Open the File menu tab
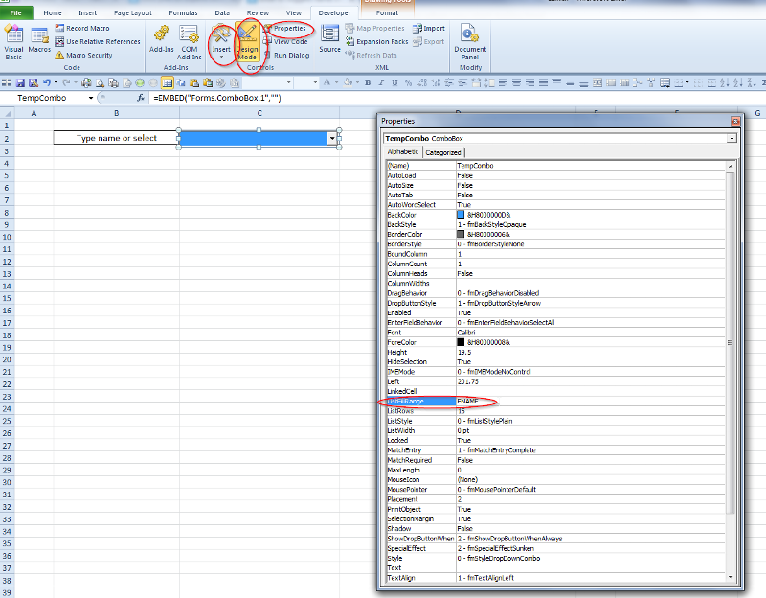This screenshot has width=766, height=598. (16, 13)
